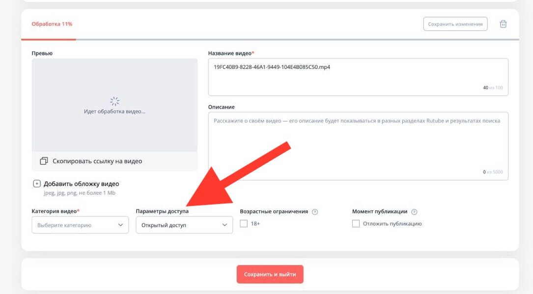Click the Скопировать ссылку на видео link
This screenshot has width=533, height=294.
pyautogui.click(x=96, y=161)
